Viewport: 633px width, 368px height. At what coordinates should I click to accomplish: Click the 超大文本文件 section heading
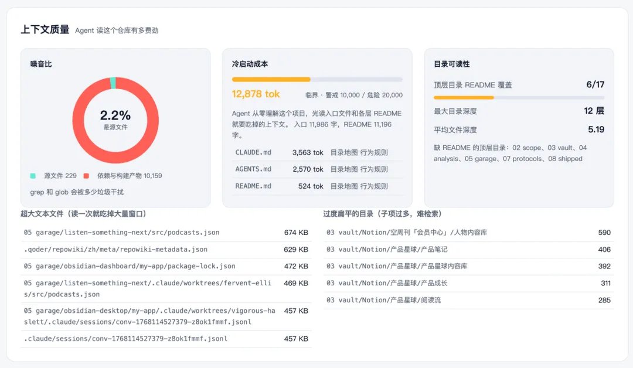(x=83, y=214)
